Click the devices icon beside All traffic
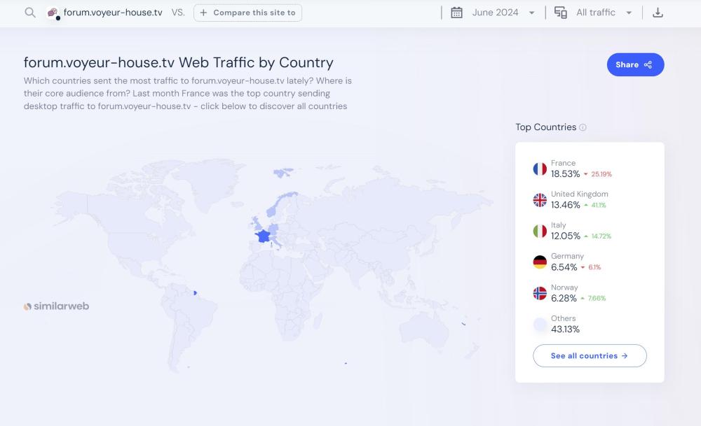This screenshot has width=701, height=426. [560, 13]
